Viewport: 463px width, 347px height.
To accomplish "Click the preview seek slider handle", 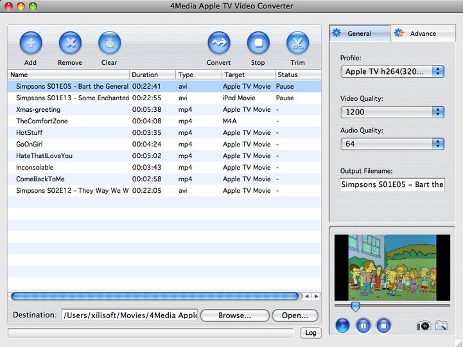I will click(x=355, y=307).
